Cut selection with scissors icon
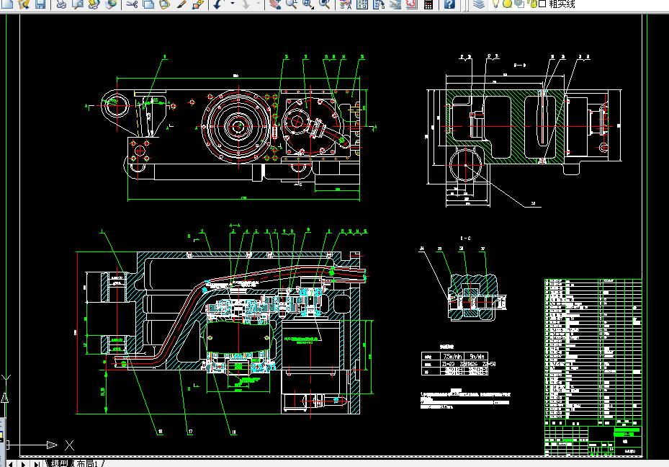This screenshot has height=467, width=669. [x=132, y=4]
